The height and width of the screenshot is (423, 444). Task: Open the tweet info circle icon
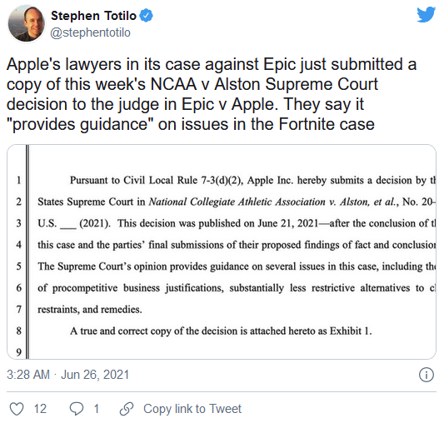(x=427, y=375)
